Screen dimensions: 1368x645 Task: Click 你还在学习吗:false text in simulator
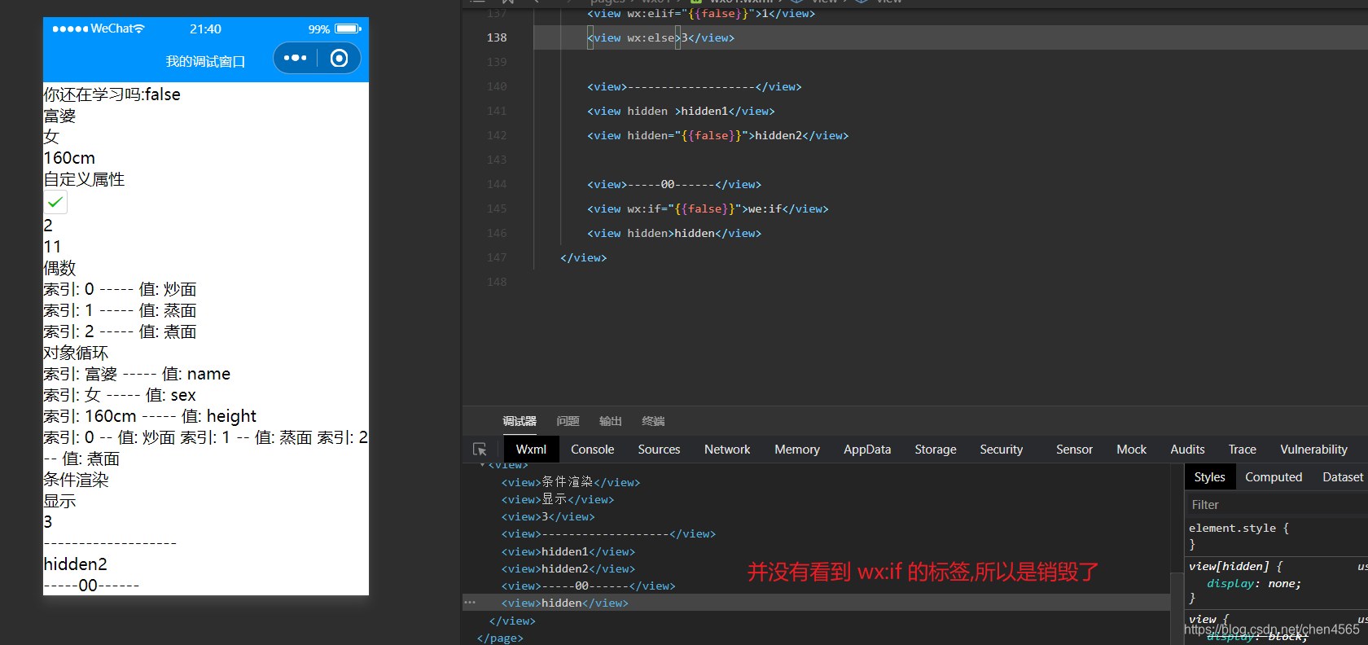click(x=112, y=94)
